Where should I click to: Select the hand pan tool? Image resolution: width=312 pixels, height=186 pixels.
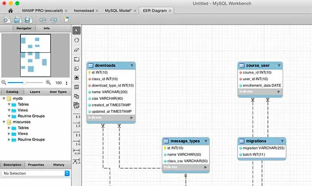77,40
